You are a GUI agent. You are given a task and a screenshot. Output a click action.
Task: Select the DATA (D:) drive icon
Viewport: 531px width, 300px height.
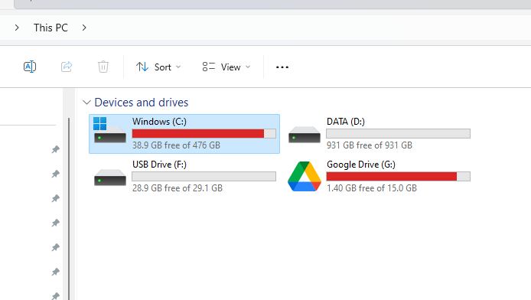(304, 135)
